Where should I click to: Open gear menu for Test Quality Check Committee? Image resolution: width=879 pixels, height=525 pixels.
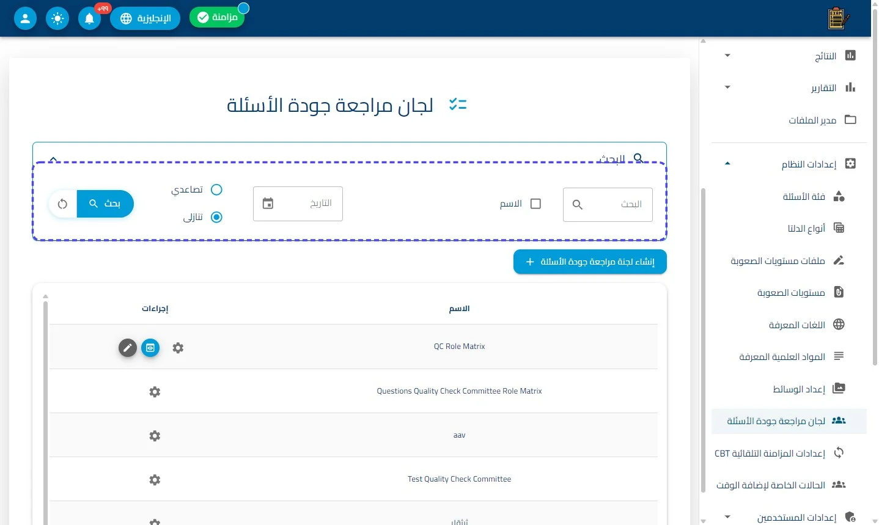155,480
